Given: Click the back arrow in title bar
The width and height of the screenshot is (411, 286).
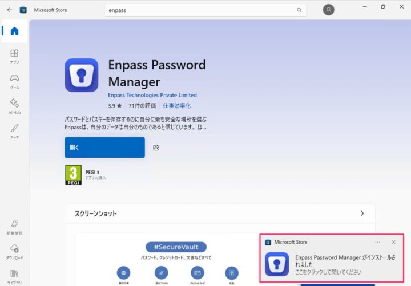Looking at the screenshot, I should (x=10, y=10).
